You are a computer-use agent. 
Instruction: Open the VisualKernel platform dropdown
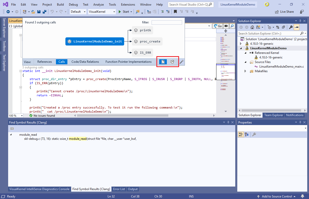[102, 12]
